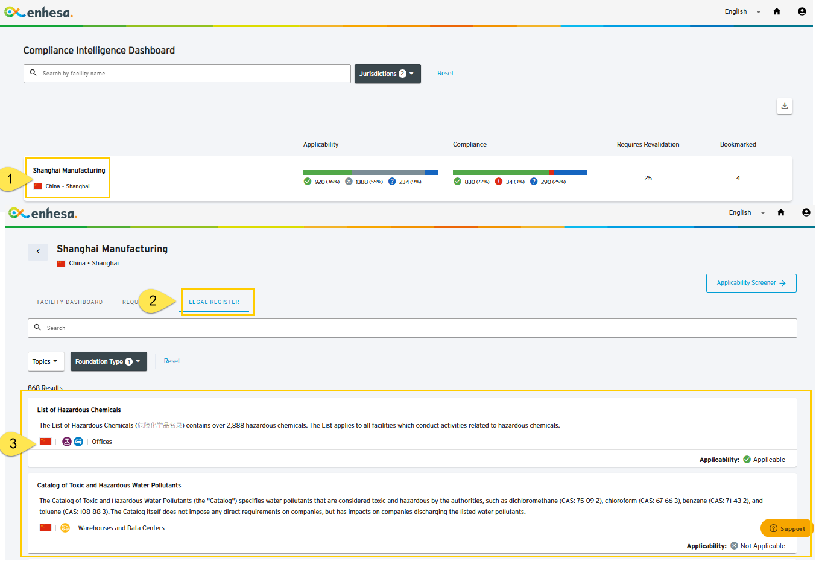Click the Applicability Screener button
The image size is (819, 567).
point(751,283)
